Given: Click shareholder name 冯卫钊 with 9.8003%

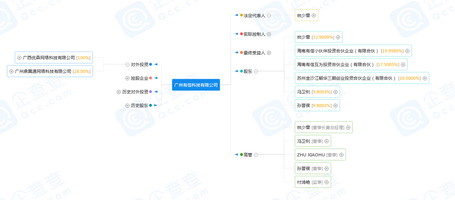Looking at the screenshot, I should click(304, 92).
